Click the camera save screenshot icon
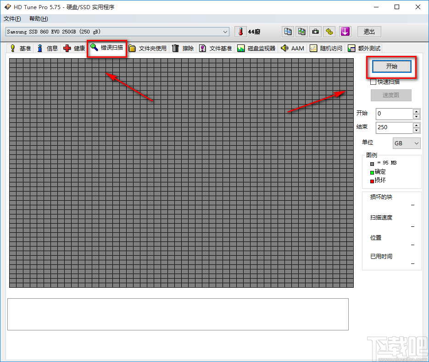The width and height of the screenshot is (429, 362). 316,32
